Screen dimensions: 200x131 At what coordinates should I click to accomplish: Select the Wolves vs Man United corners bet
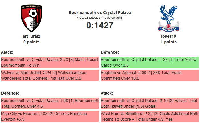50,75
